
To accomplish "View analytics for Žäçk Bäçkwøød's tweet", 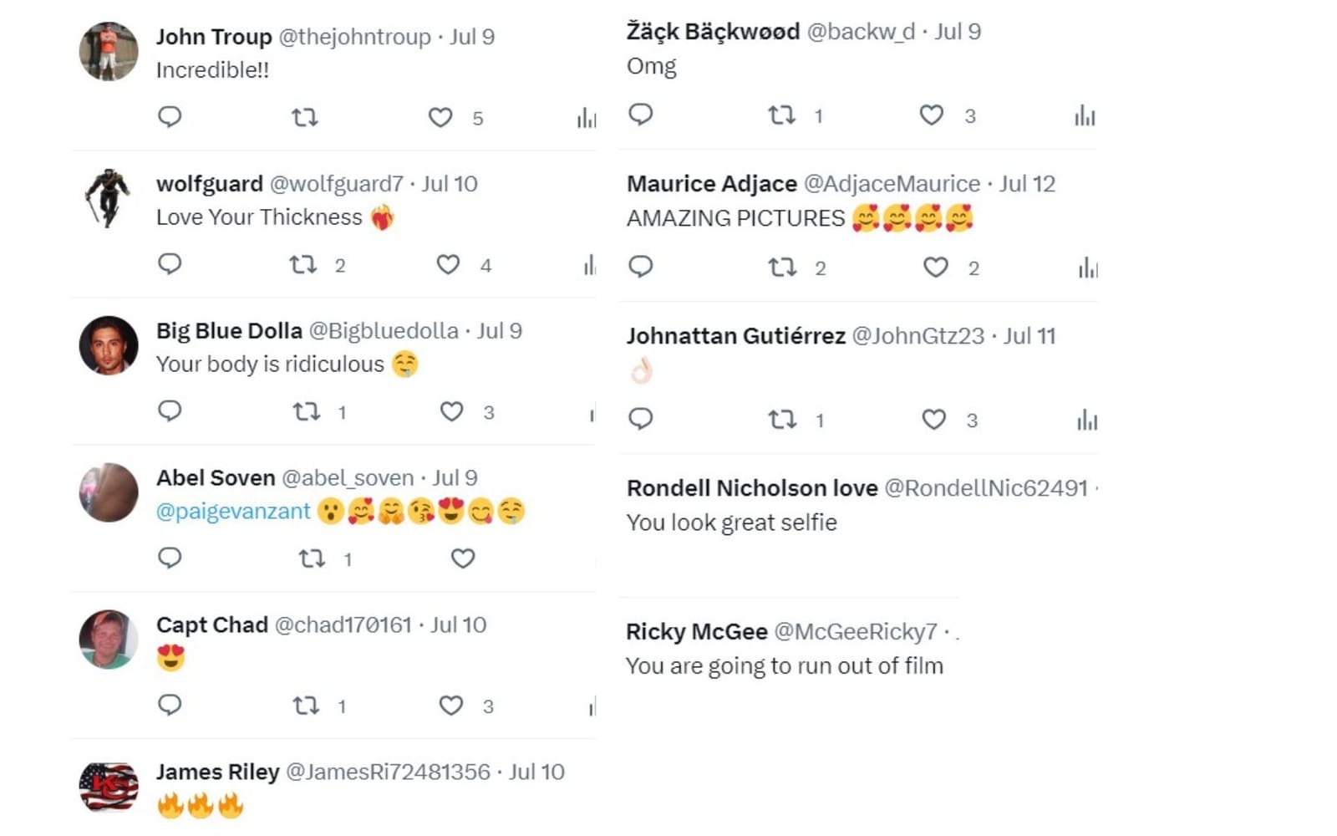I will tap(1085, 117).
